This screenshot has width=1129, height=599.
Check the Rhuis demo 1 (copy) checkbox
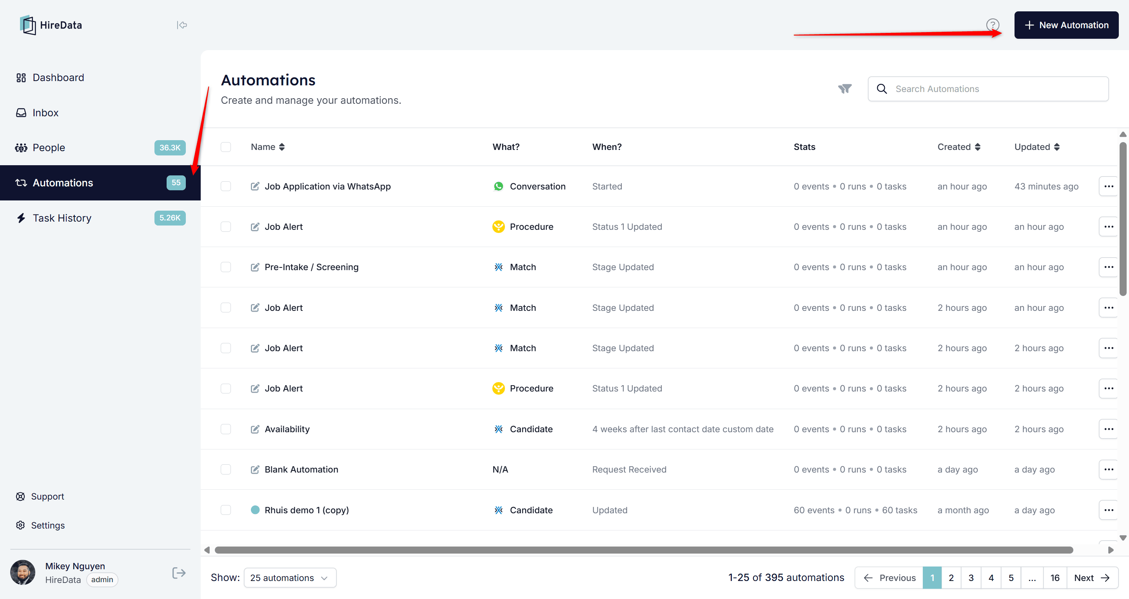coord(226,510)
